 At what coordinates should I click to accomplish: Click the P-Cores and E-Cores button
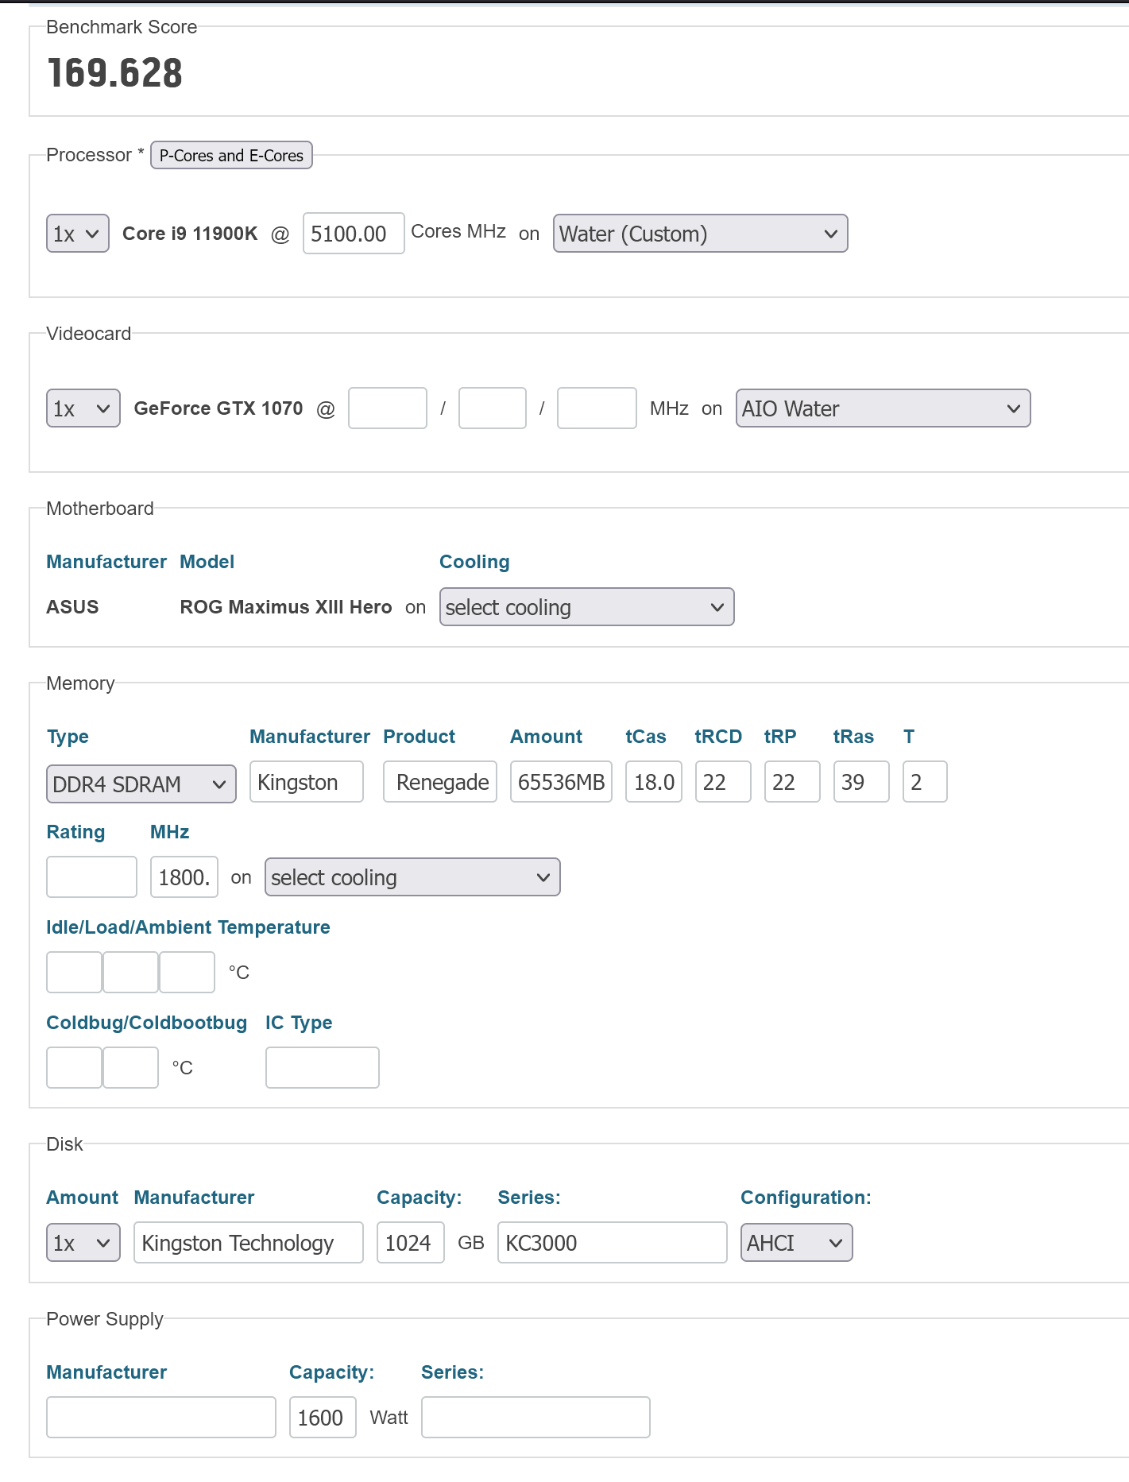231,156
